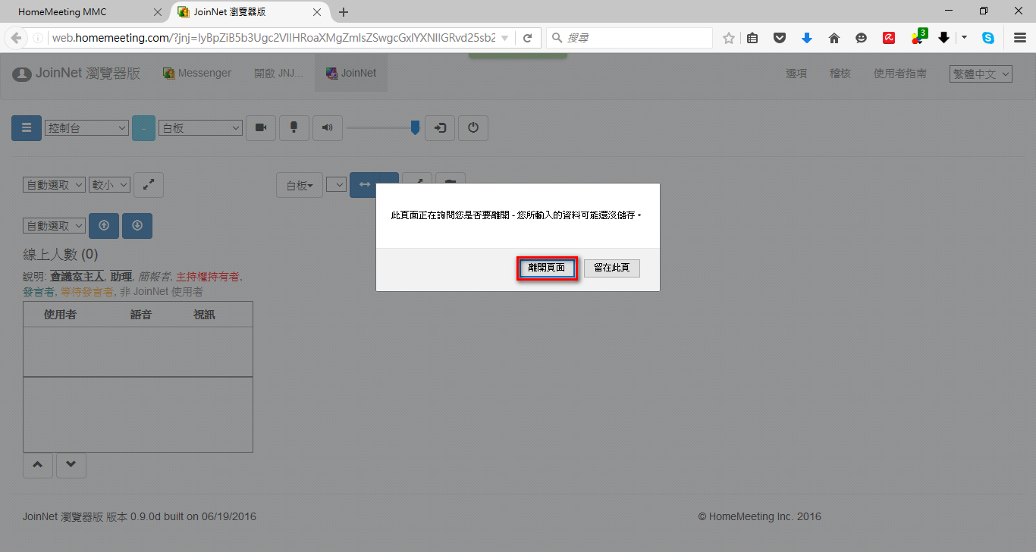The image size is (1036, 552).
Task: Toggle the microphone button
Action: coord(294,128)
